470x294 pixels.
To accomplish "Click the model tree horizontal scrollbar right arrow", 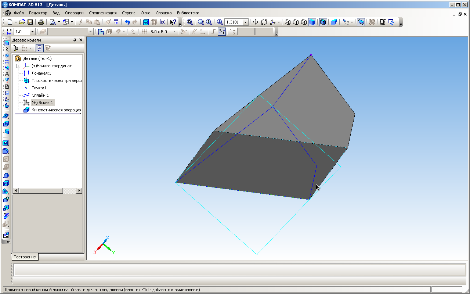I will (x=79, y=191).
